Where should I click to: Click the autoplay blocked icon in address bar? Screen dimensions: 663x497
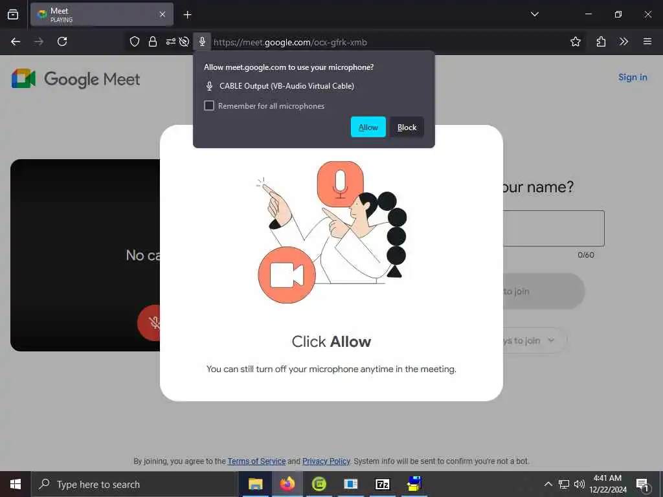pos(184,41)
